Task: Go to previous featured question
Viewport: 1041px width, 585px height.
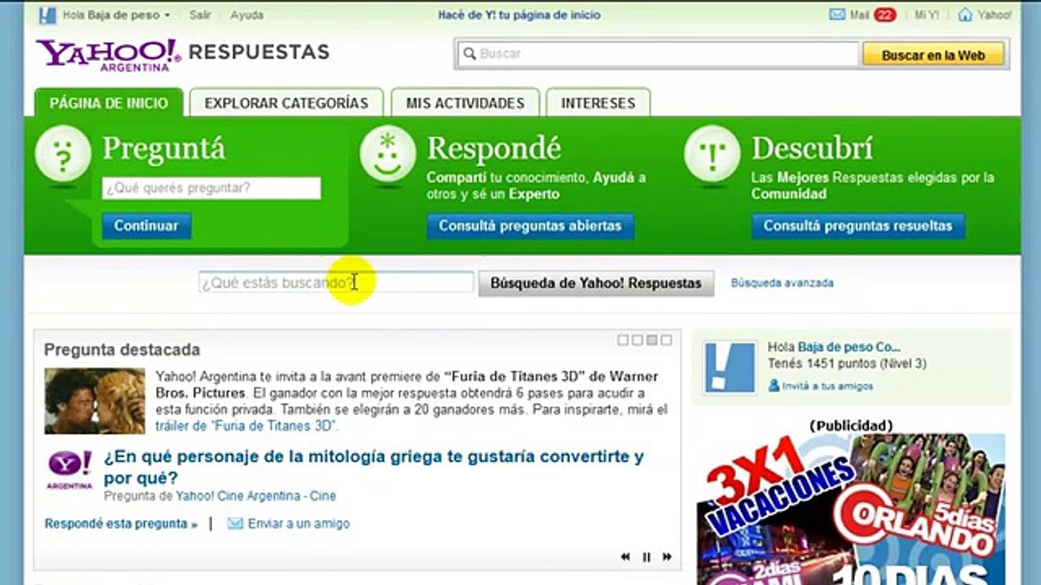Action: click(625, 557)
